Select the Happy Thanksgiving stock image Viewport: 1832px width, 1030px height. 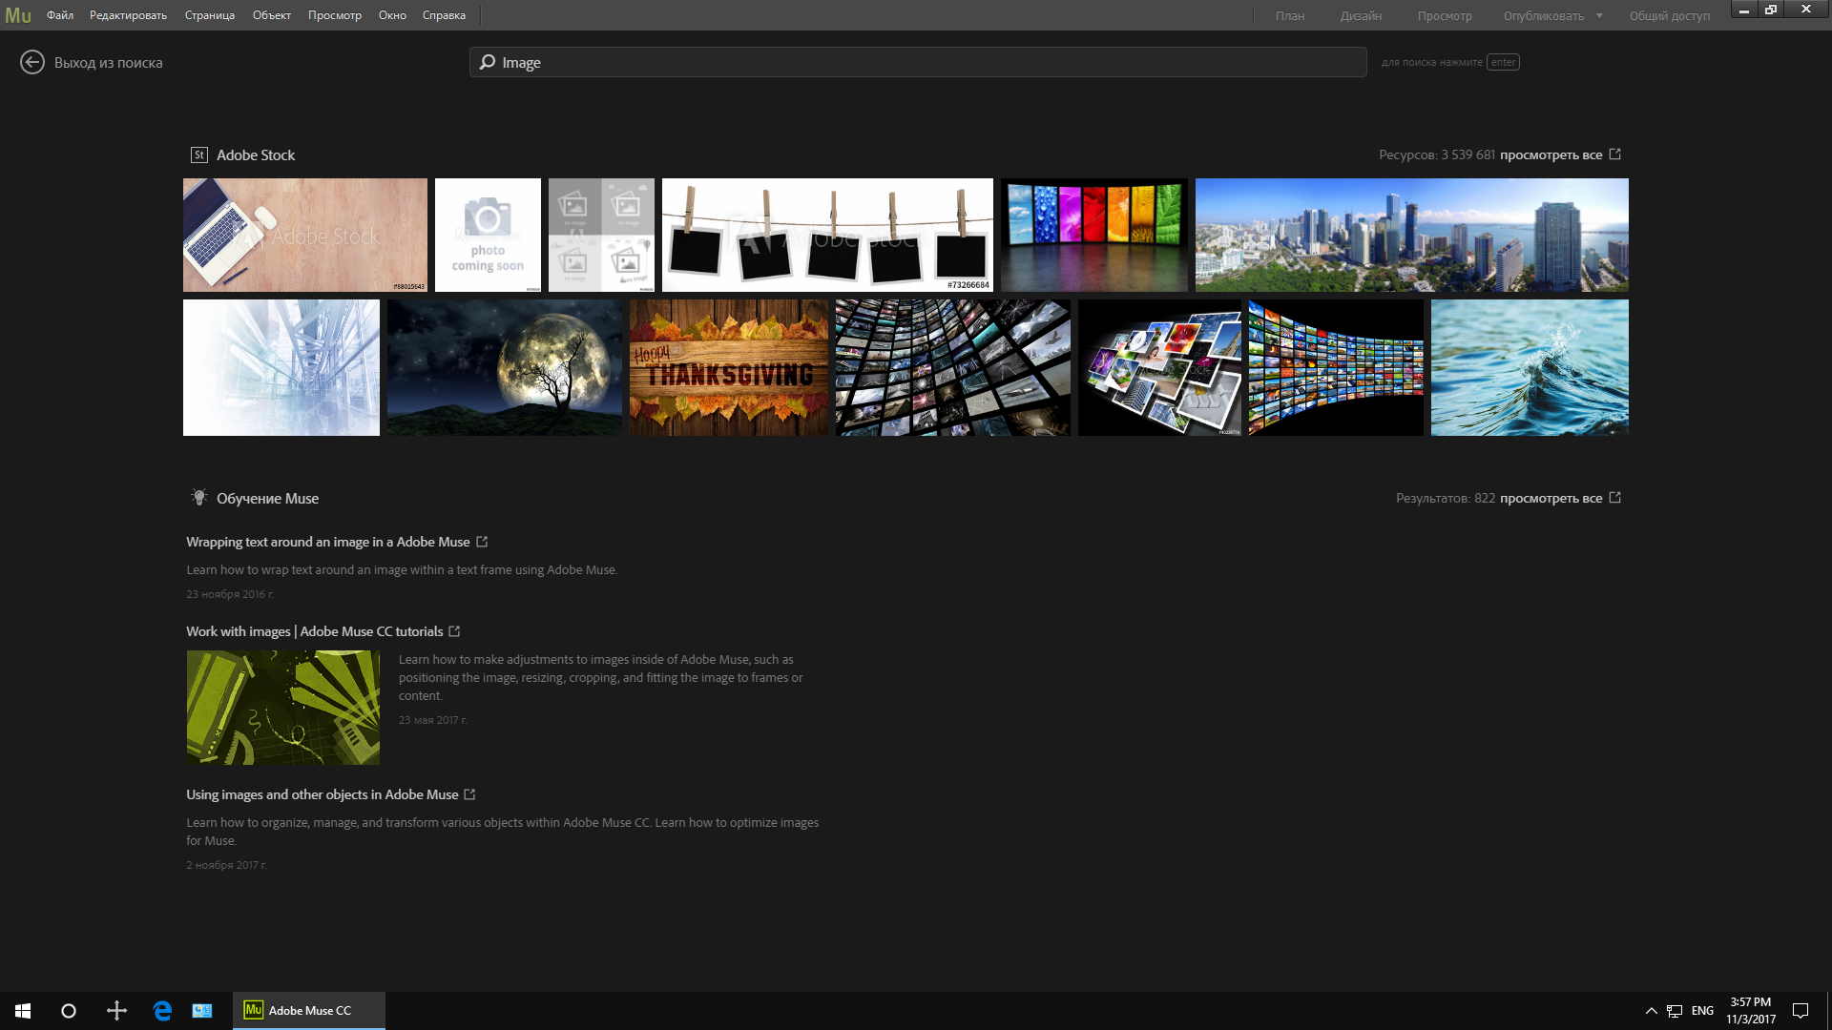pos(728,368)
